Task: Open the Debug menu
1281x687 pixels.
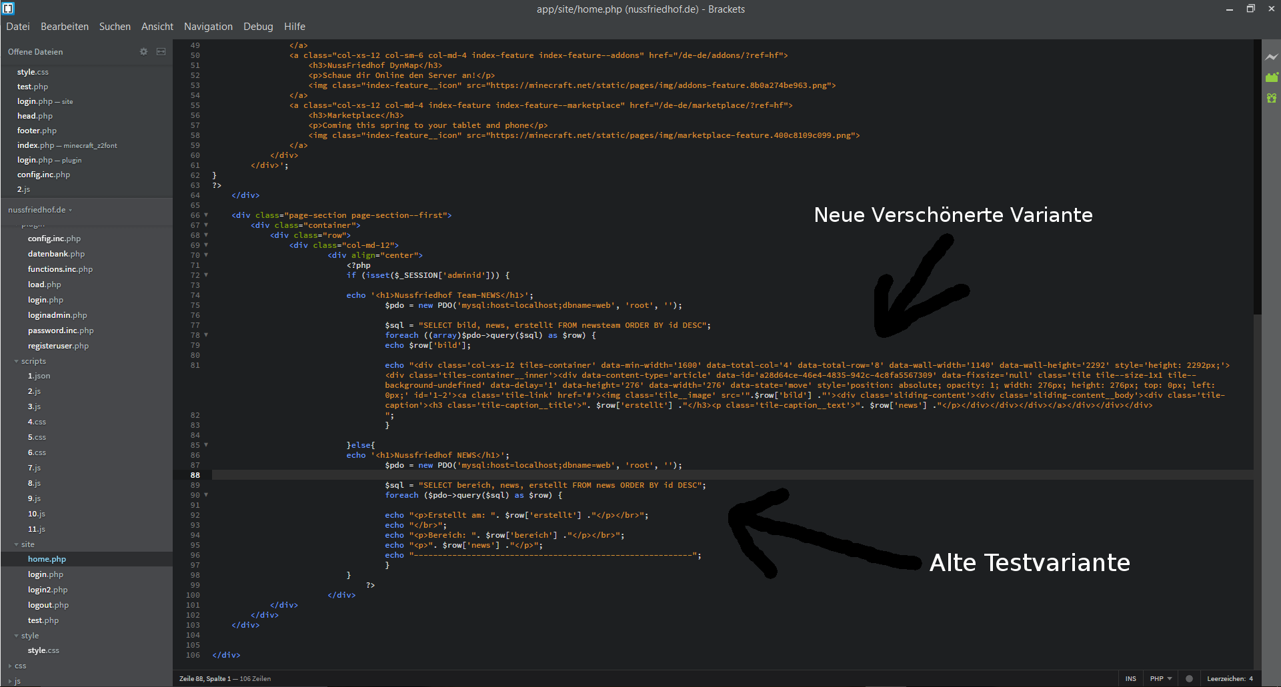Action: click(x=258, y=27)
